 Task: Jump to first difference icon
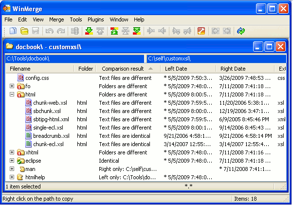114,31
